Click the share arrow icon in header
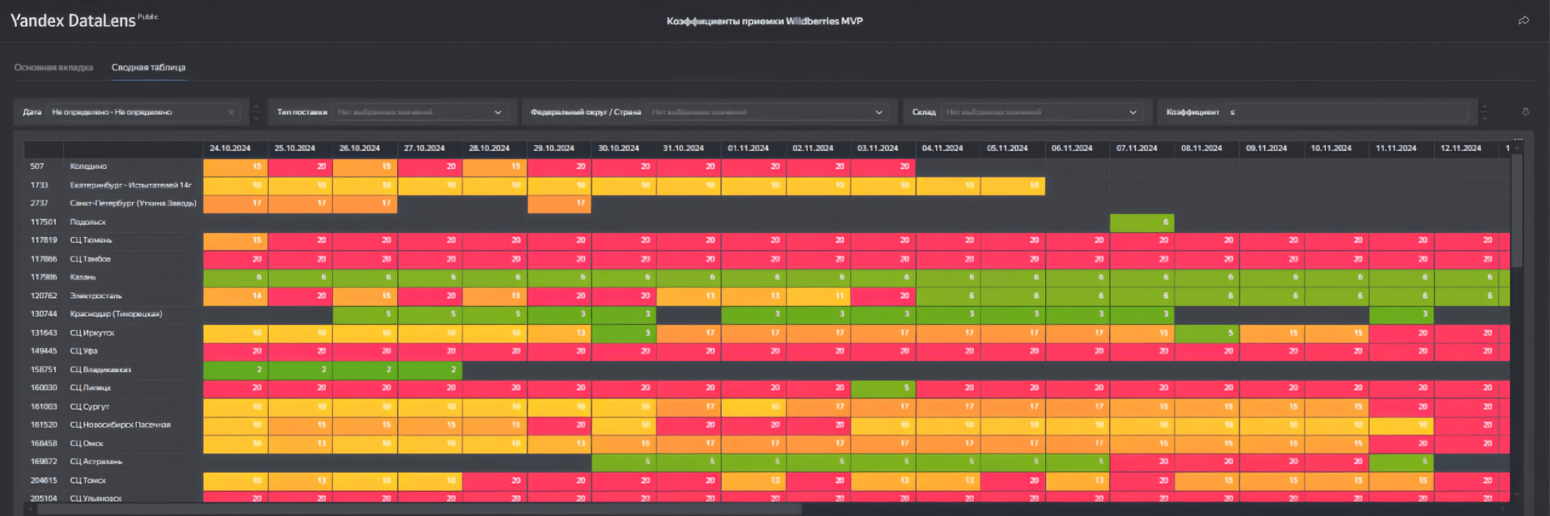 [x=1524, y=21]
